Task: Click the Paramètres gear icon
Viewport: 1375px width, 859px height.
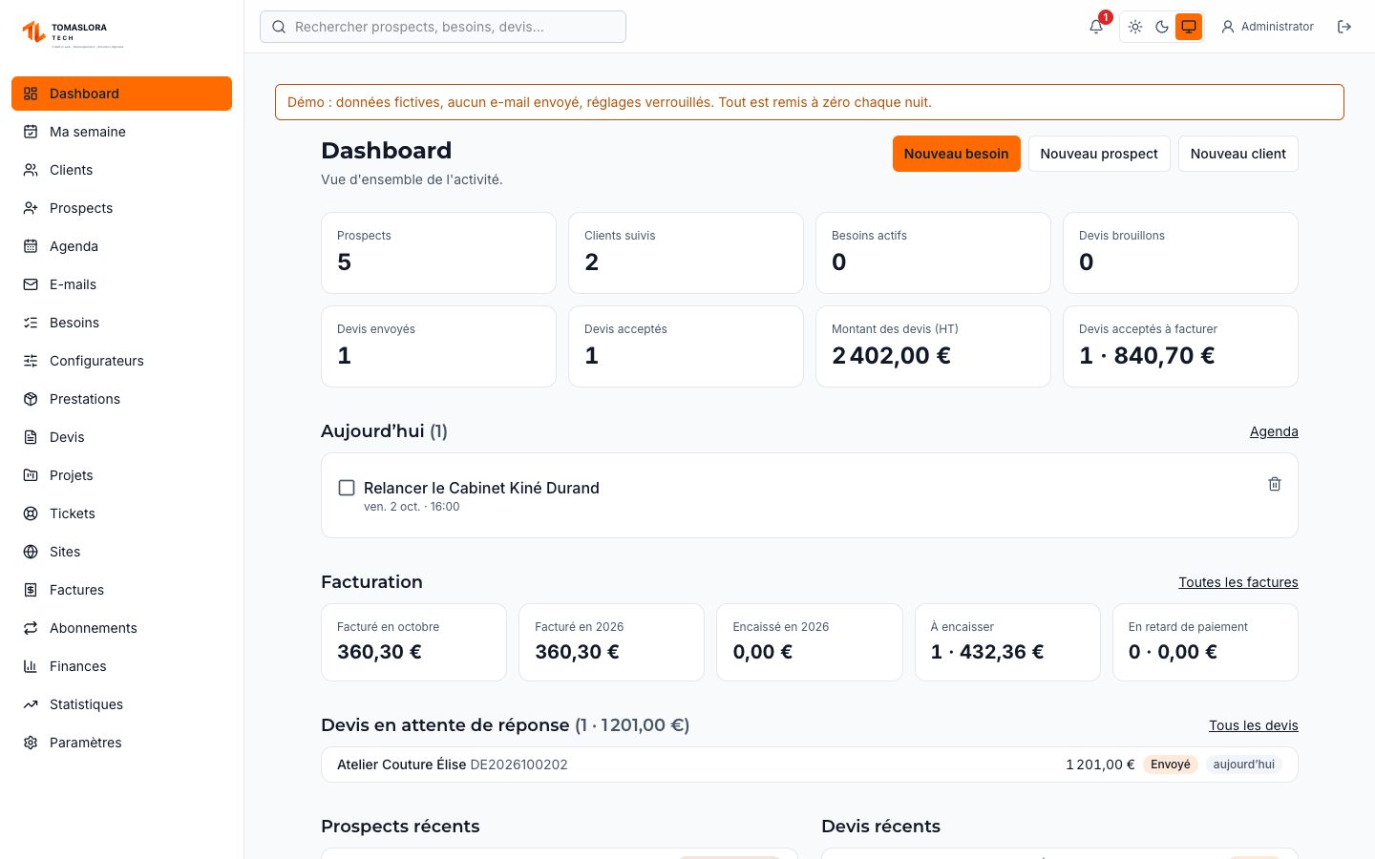Action: pyautogui.click(x=31, y=743)
